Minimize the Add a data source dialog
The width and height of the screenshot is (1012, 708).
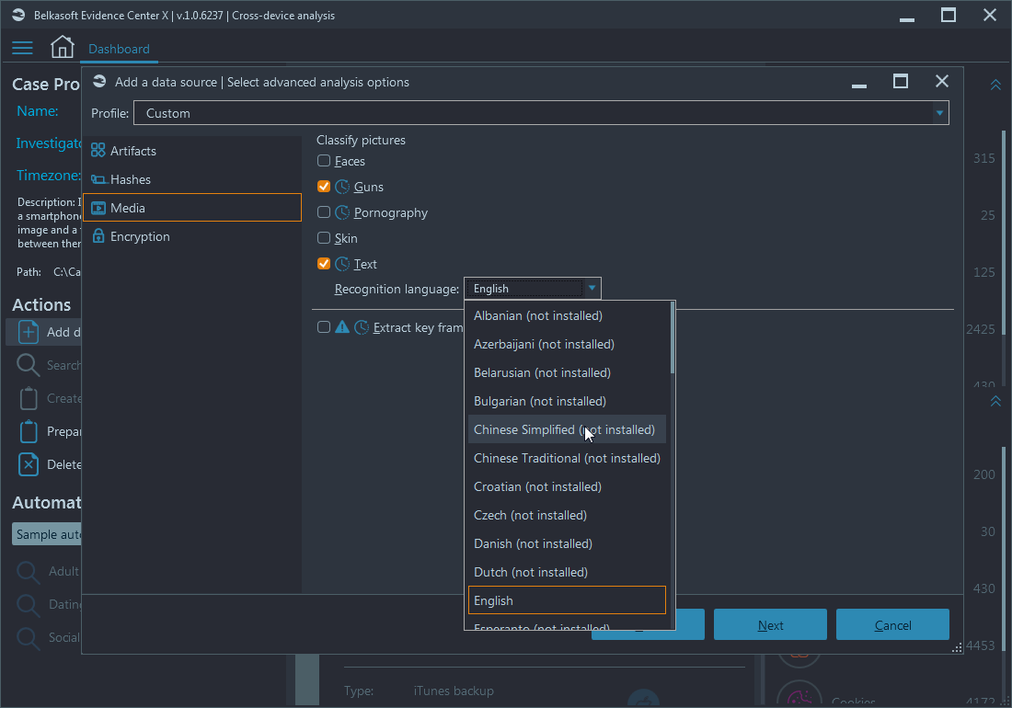pyautogui.click(x=859, y=86)
